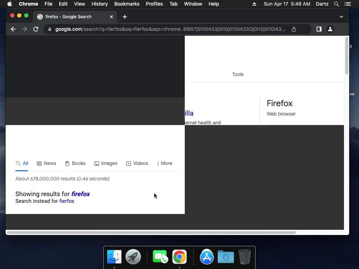
Task: Click the vertical page scrollbar
Action: pos(347,56)
